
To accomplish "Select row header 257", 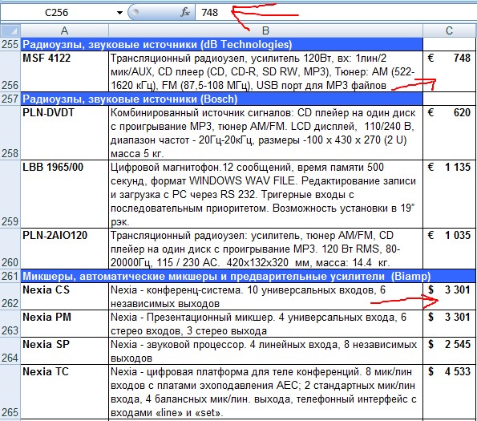I will (x=10, y=99).
